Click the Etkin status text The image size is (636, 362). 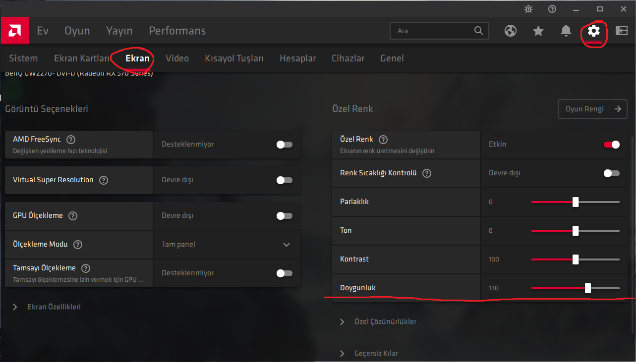(x=498, y=145)
